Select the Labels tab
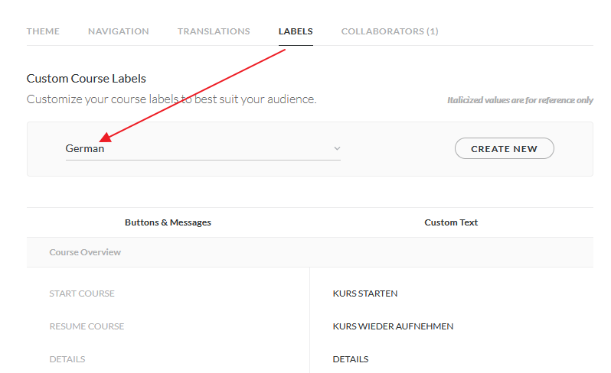 [296, 31]
